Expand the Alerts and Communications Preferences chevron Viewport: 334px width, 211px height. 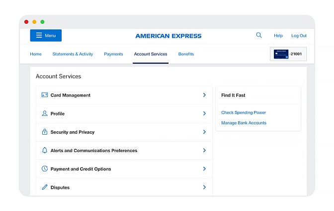(x=204, y=150)
